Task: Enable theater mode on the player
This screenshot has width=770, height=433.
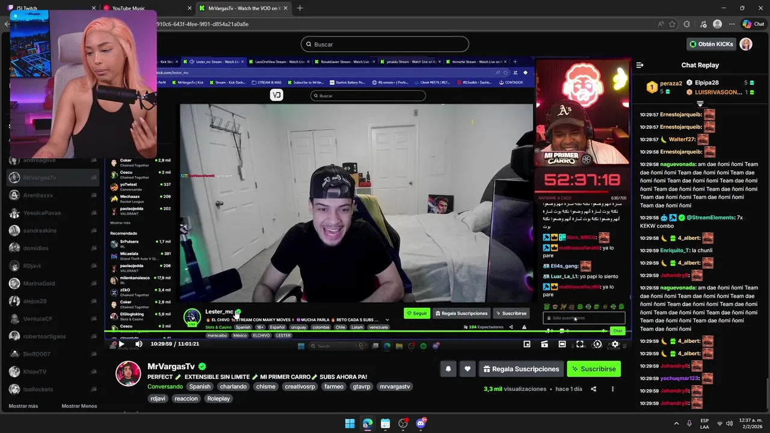Action: point(562,344)
